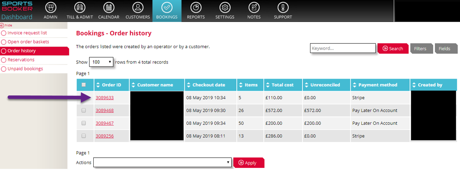
Task: Collapse the sidebar using hide
Action: (6, 25)
